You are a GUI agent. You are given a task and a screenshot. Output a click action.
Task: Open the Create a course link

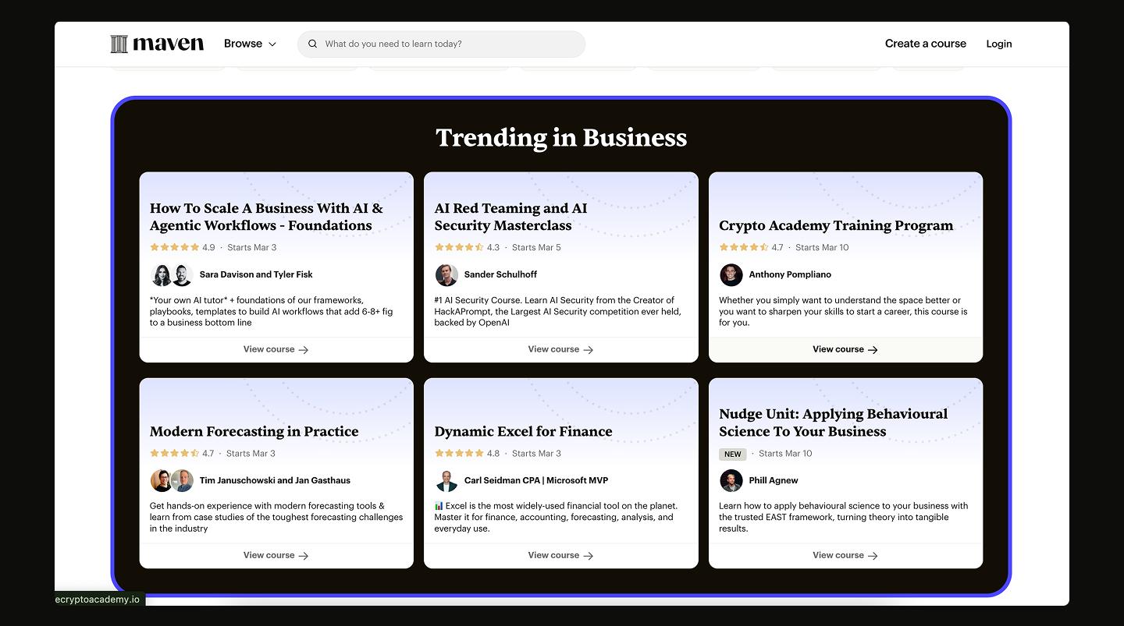click(926, 44)
